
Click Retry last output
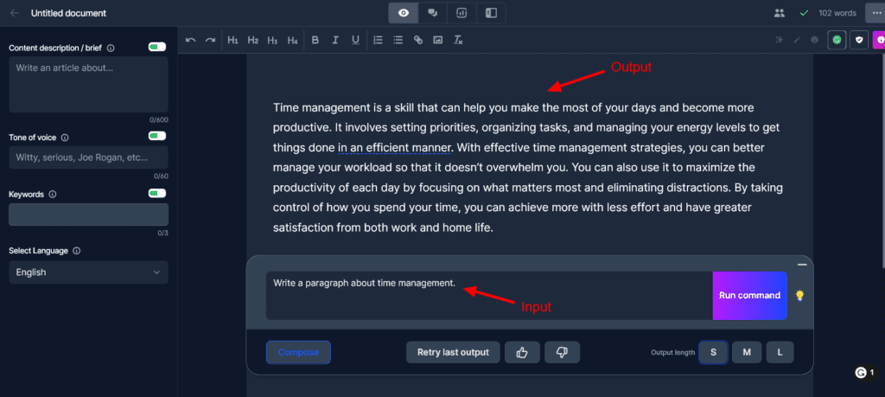click(453, 352)
